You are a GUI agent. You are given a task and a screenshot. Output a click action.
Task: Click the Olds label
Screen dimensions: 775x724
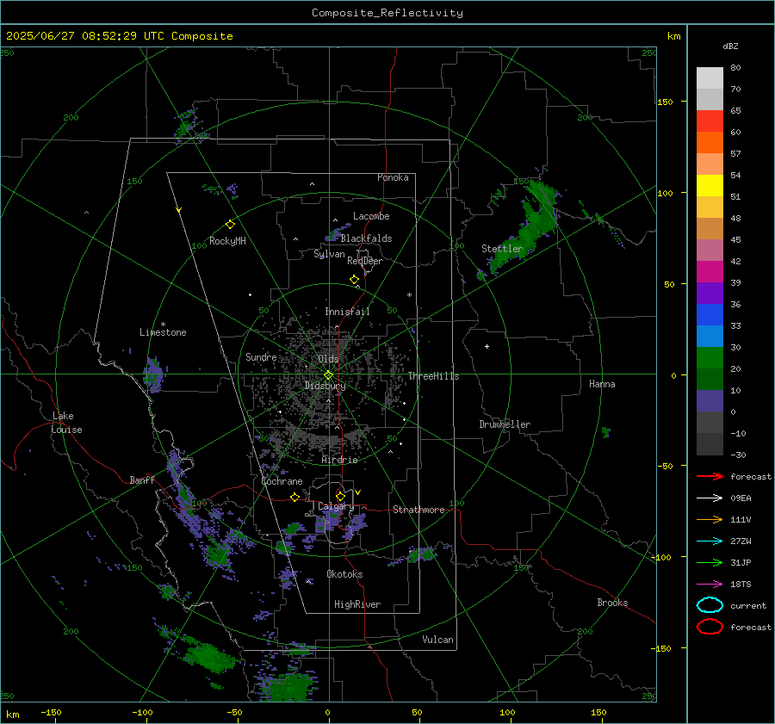328,359
